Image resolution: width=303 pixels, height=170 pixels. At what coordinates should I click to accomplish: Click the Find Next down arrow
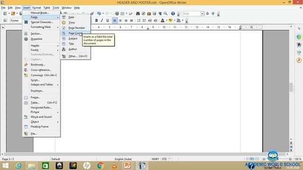(207, 14)
